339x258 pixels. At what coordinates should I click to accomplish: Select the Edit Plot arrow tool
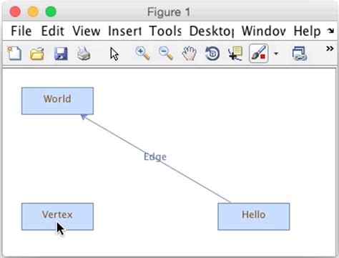click(x=114, y=54)
